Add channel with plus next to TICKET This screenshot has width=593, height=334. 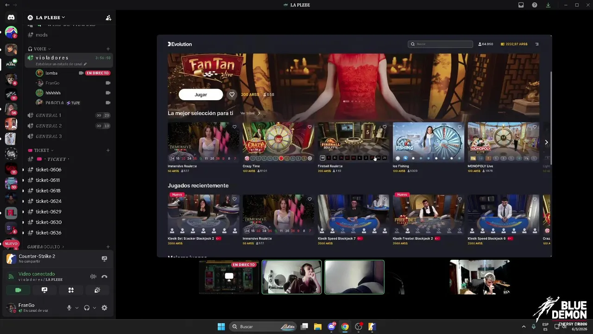pos(108,150)
